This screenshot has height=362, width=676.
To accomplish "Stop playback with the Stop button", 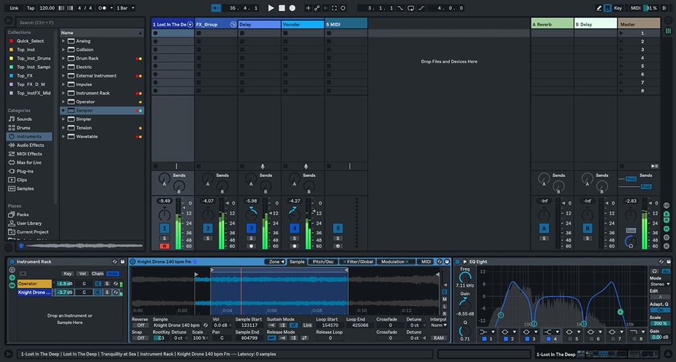I will tap(282, 8).
